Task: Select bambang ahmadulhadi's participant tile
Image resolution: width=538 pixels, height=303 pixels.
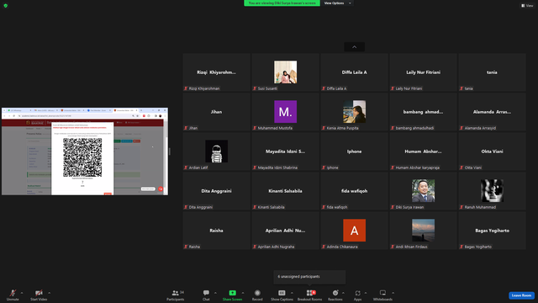Action: 424,112
